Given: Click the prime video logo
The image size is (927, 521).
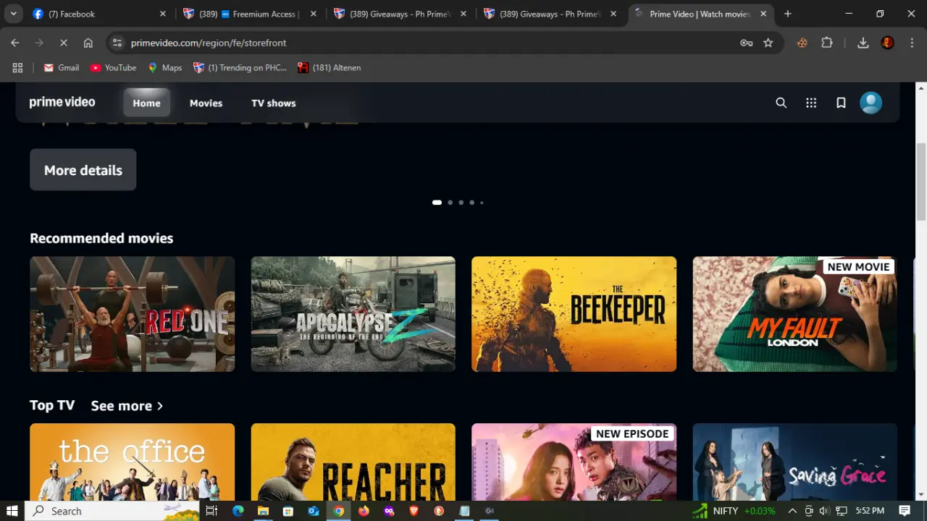Looking at the screenshot, I should pos(62,102).
